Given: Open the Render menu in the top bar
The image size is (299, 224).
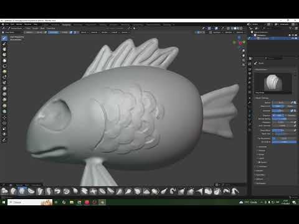Looking at the screenshot, I should coord(19,24).
